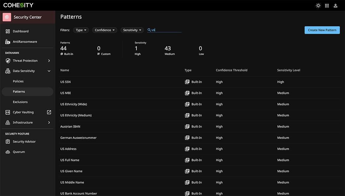Viewport: 345px width, 196px height.
Task: Click the user account profile icon
Action: [x=336, y=5]
